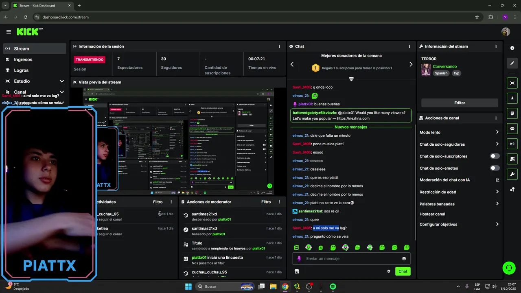This screenshot has width=521, height=293.
Task: Click the stream preview thumbnail
Action: [x=178, y=141]
